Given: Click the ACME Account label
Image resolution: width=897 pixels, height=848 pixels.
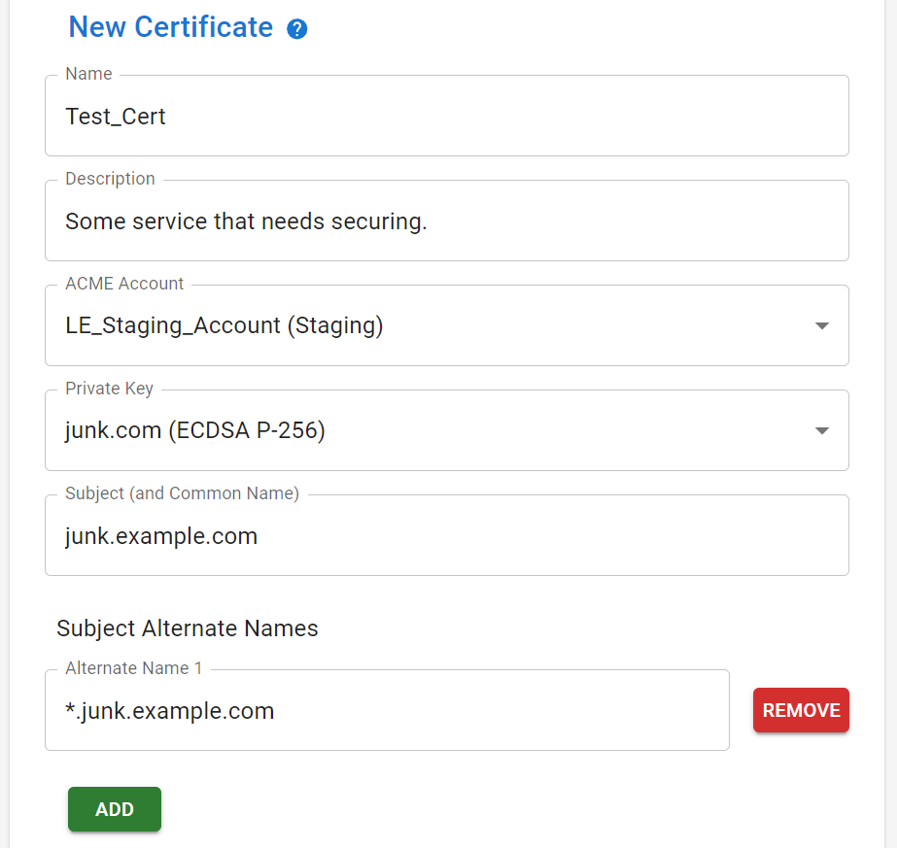Looking at the screenshot, I should point(124,284).
